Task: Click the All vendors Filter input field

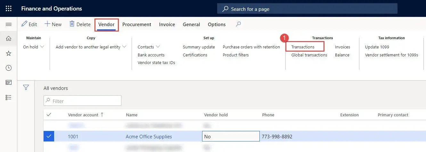Action: point(82,101)
